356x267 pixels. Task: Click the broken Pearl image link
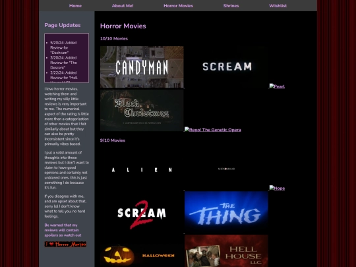click(x=277, y=86)
